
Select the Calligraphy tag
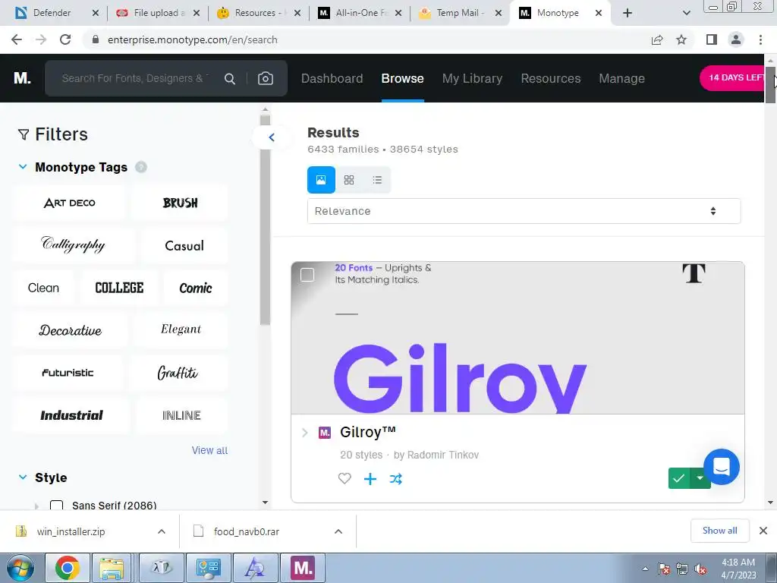[74, 245]
